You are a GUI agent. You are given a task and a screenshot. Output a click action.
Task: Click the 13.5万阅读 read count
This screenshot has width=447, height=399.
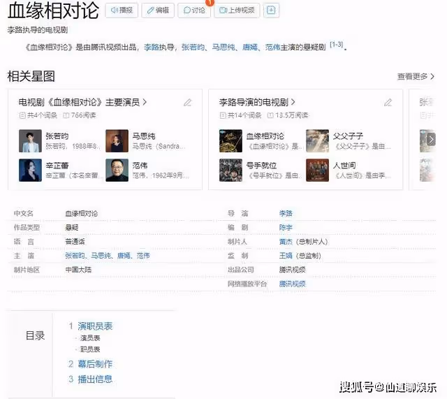(x=288, y=115)
